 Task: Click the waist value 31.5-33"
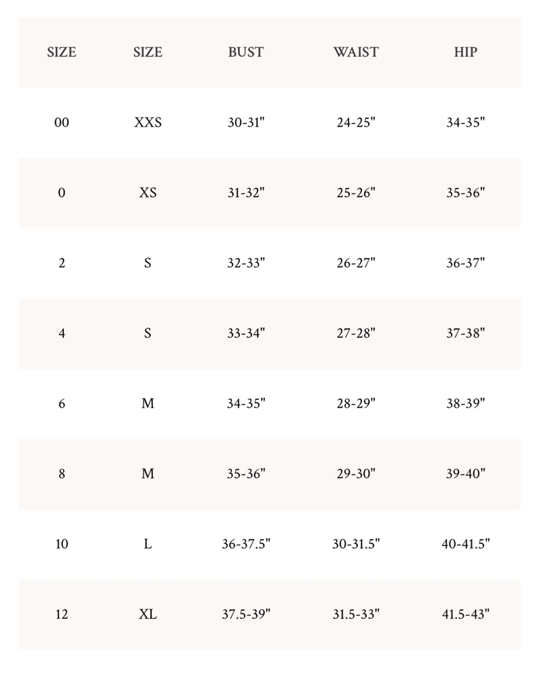pyautogui.click(x=356, y=614)
